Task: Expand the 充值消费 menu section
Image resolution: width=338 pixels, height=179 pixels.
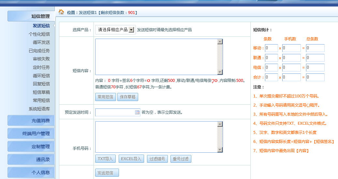Action: tap(31, 121)
